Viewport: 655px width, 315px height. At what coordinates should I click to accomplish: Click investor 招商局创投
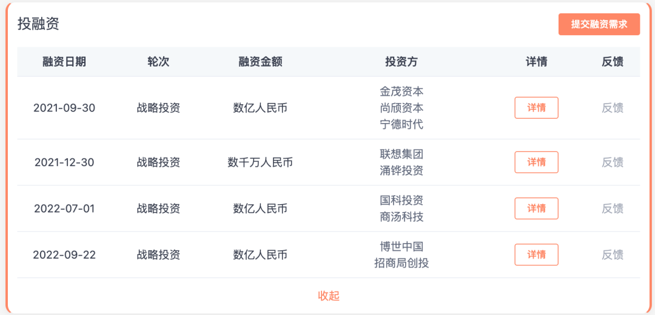click(x=401, y=263)
